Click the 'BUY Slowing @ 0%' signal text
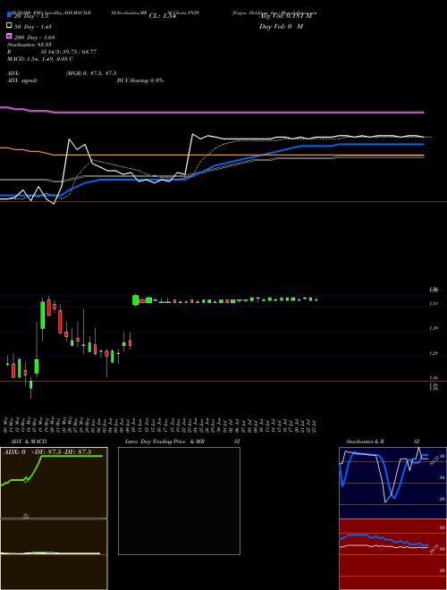Image resolution: width=447 pixels, height=590 pixels. 140,80
